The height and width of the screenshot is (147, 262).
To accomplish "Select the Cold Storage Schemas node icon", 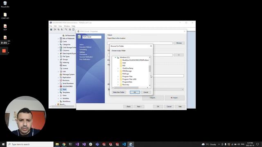I will coord(61,47).
